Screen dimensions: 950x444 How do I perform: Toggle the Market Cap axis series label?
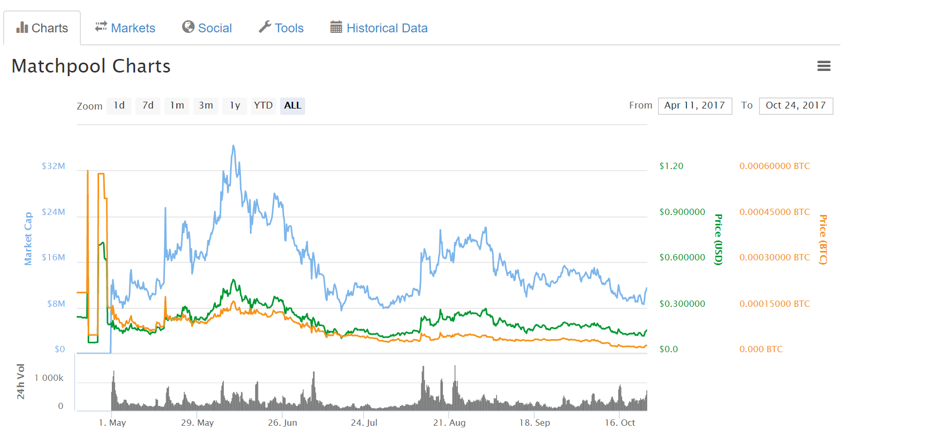[x=28, y=238]
